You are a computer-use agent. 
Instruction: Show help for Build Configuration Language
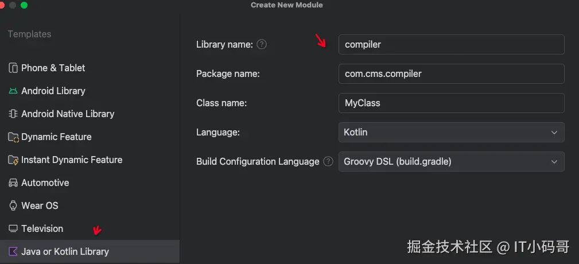pyautogui.click(x=328, y=161)
